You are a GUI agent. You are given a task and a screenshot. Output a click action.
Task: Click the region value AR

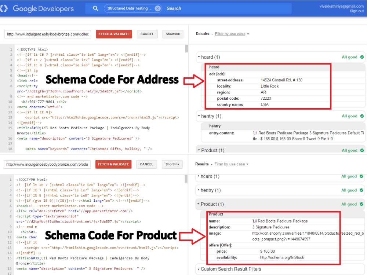(x=263, y=92)
